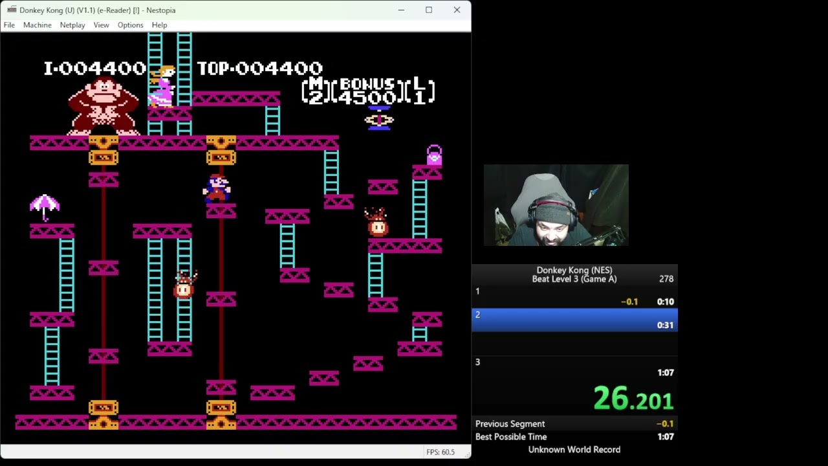
Task: Click the lower-left elevator motor block
Action: pos(103,416)
